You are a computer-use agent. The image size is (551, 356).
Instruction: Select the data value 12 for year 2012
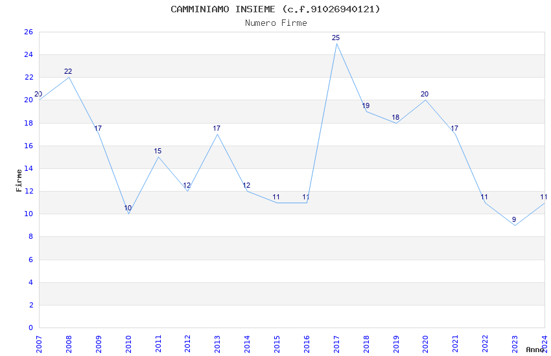[187, 185]
